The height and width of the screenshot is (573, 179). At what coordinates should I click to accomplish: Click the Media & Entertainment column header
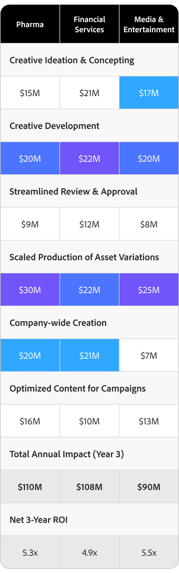coord(149,24)
